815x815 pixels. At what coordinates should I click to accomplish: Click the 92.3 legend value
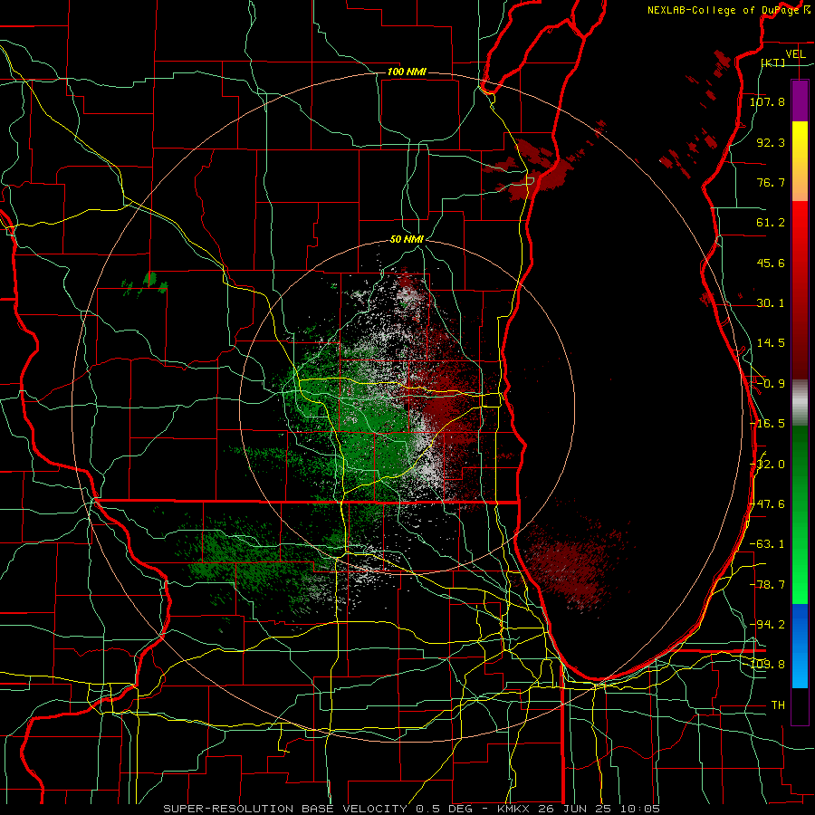click(771, 142)
